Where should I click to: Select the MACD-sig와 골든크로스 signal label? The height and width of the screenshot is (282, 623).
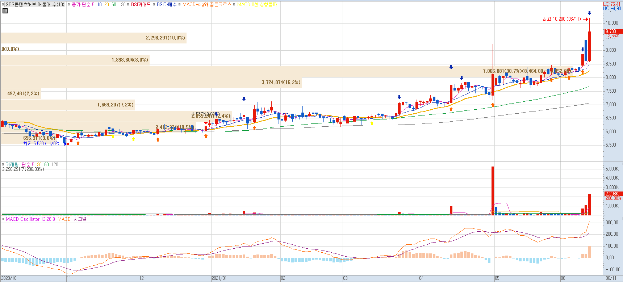(207, 5)
